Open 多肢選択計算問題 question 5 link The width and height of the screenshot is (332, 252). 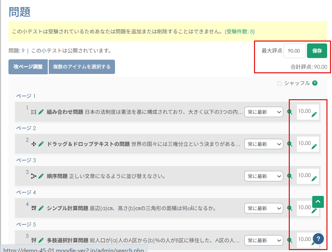pos(68,240)
